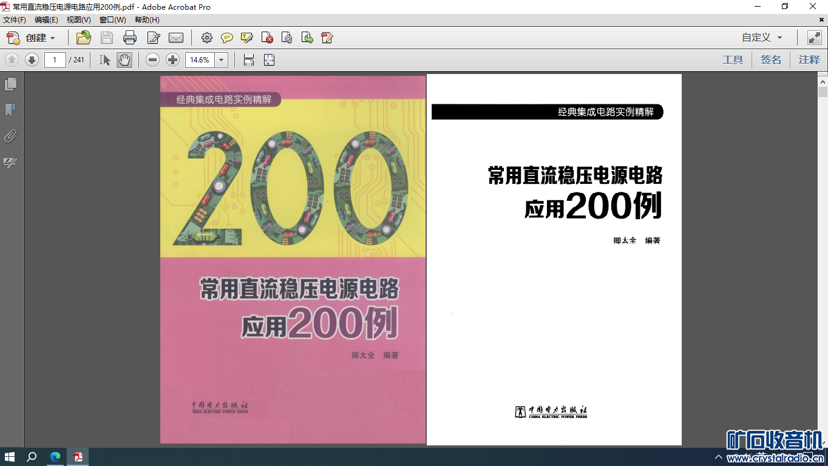The height and width of the screenshot is (466, 828).
Task: Click the fit-width scrolling mode icon
Action: (x=248, y=60)
